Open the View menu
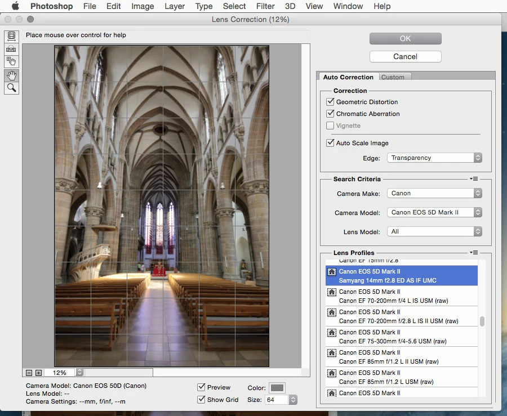507x416 pixels. [314, 6]
